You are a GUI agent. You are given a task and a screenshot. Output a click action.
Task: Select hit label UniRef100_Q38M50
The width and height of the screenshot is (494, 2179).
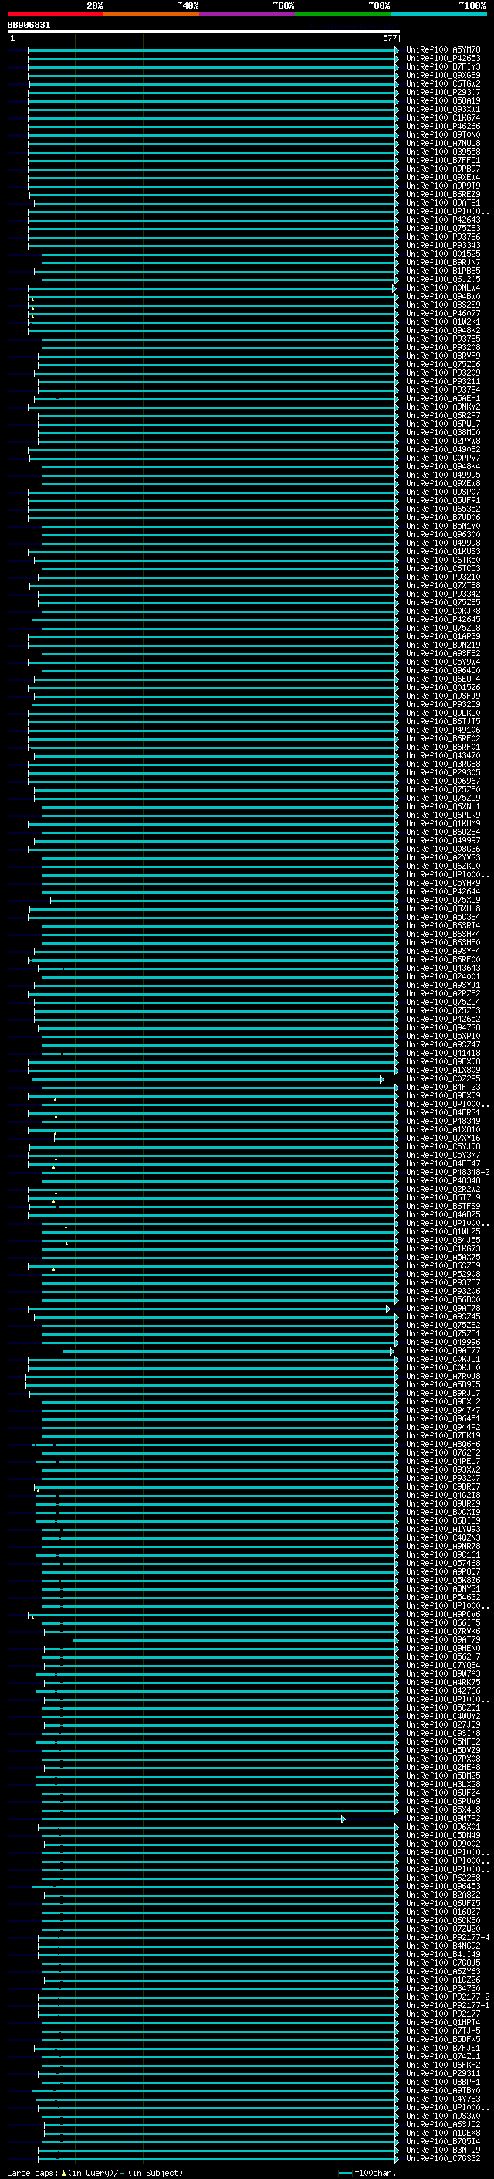(x=443, y=432)
